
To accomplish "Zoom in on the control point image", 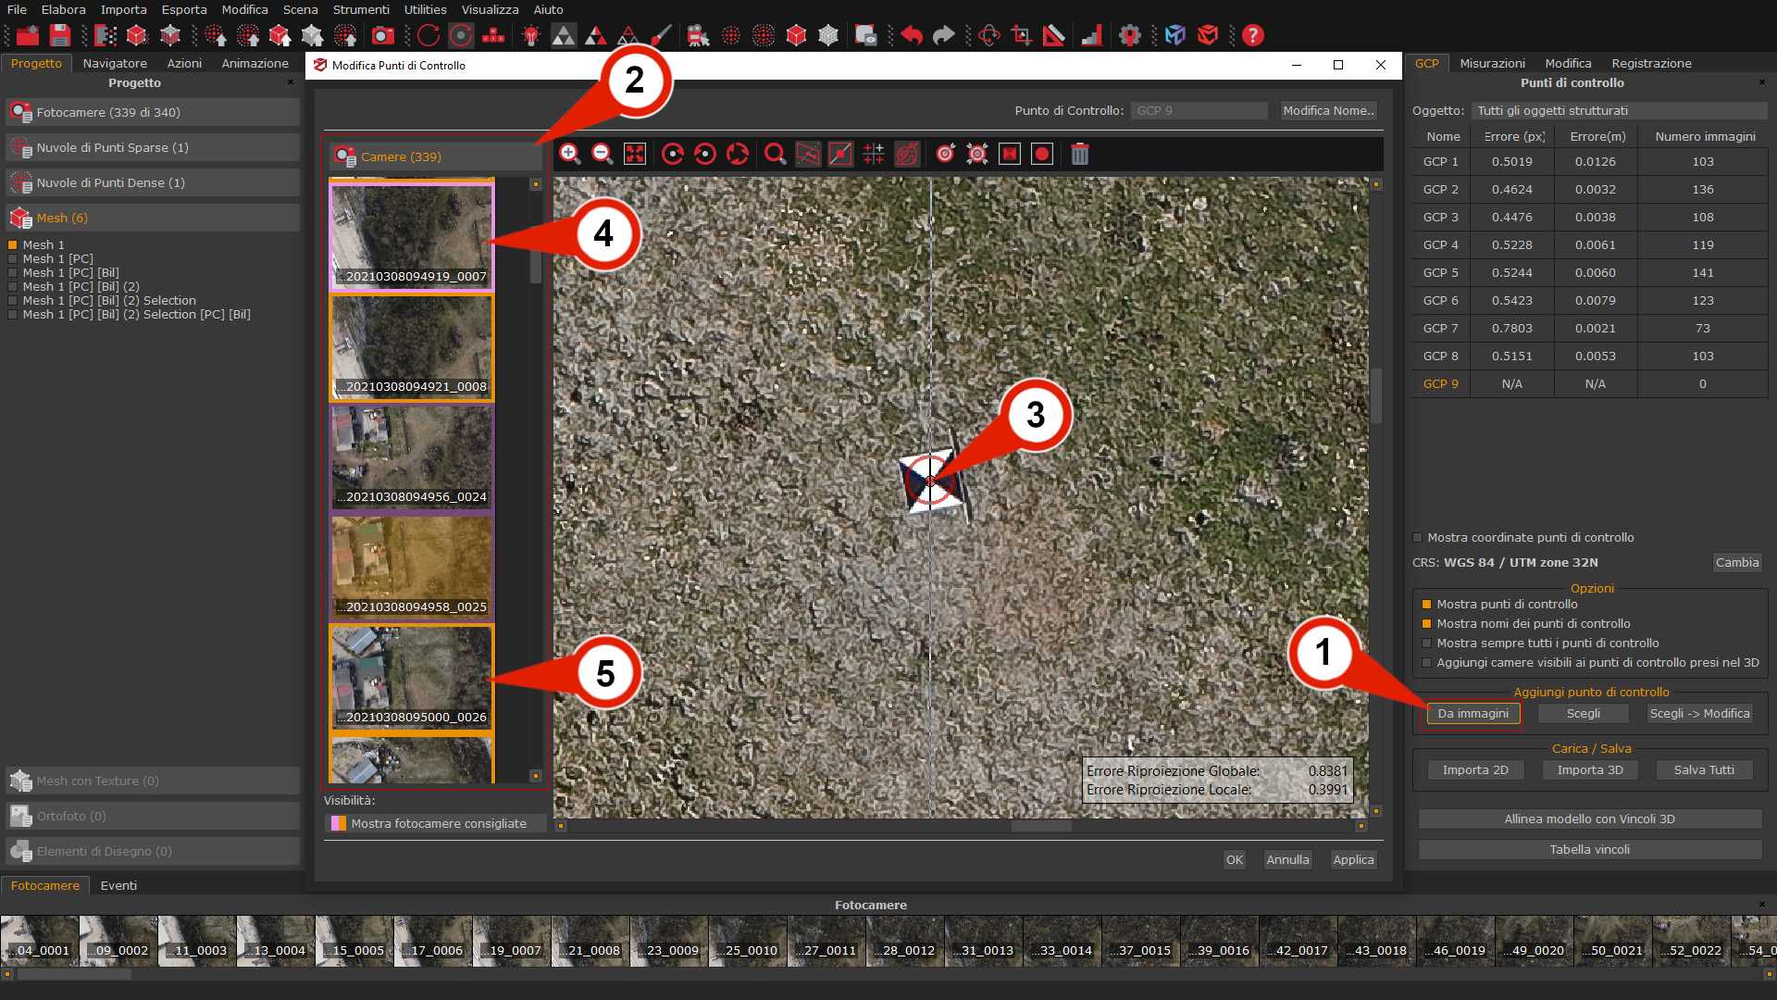I will click(x=570, y=154).
